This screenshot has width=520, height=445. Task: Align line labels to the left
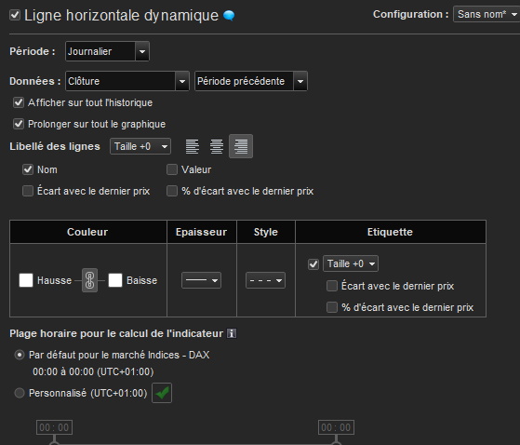[x=193, y=146]
